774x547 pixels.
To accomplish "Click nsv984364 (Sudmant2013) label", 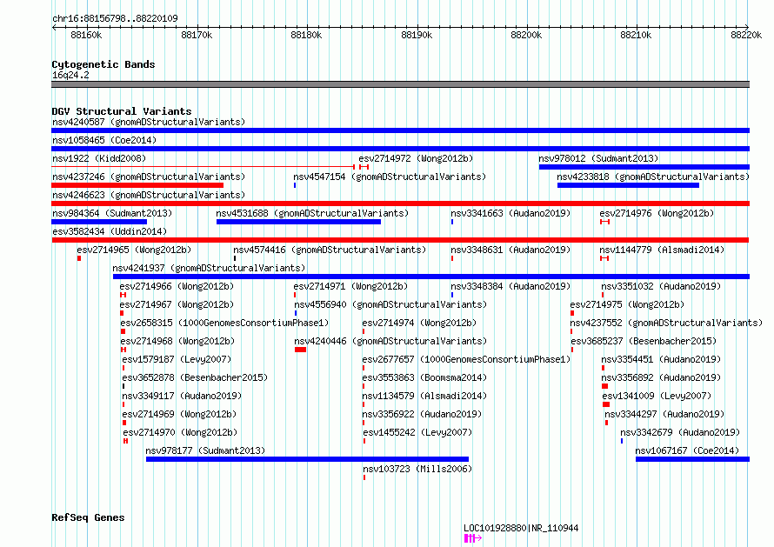I will click(x=112, y=213).
